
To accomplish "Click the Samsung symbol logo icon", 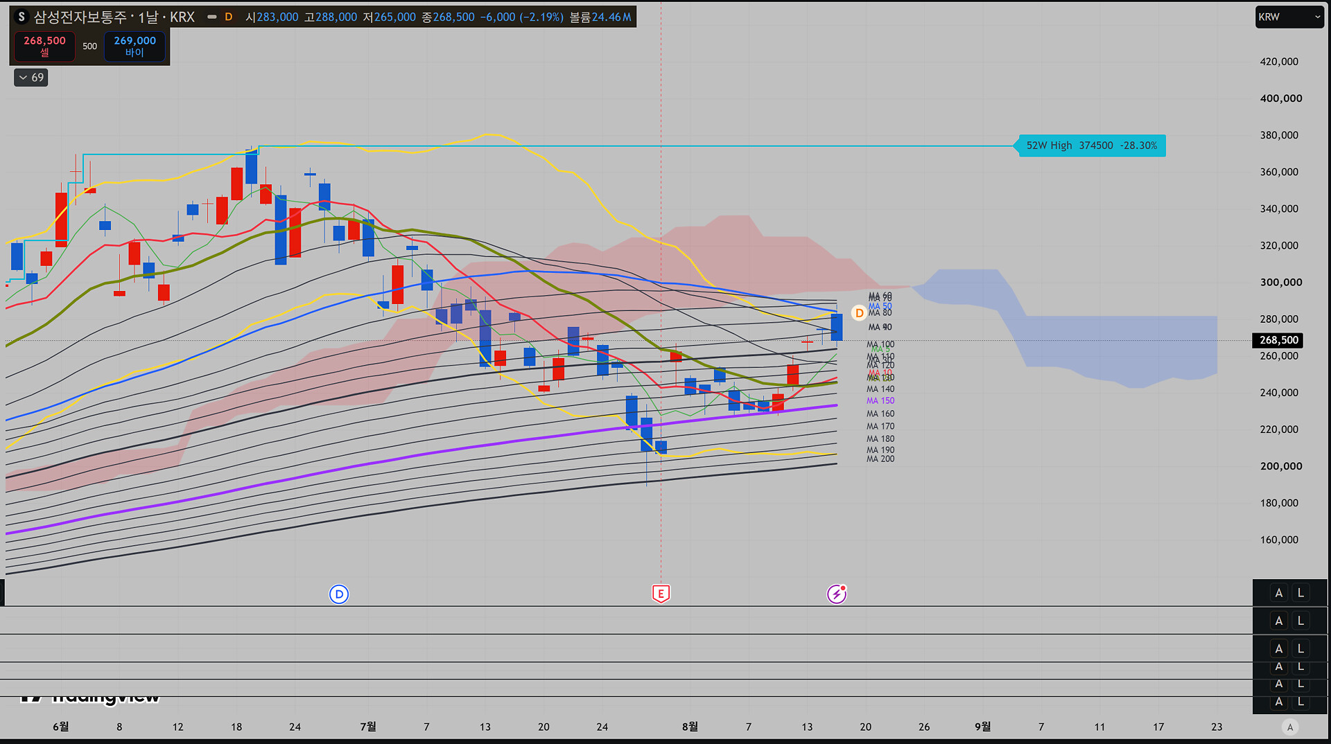I will pos(21,17).
